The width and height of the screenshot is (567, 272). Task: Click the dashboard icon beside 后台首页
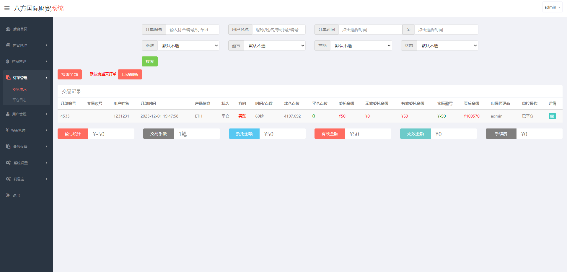8,29
